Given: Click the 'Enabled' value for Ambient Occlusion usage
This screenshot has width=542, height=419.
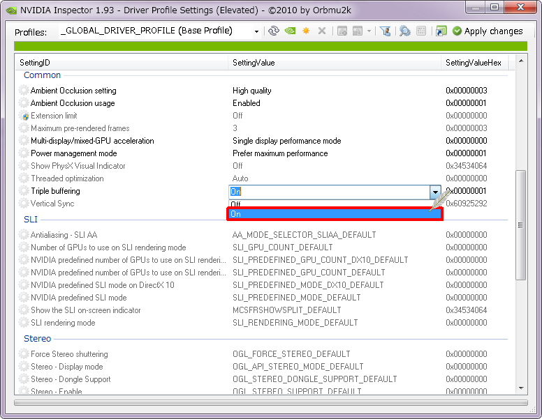Looking at the screenshot, I should [x=247, y=103].
